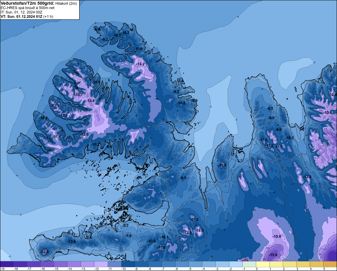Click the -9.2 temperature label
Screen dimensions: 337x271
[x=105, y=39]
